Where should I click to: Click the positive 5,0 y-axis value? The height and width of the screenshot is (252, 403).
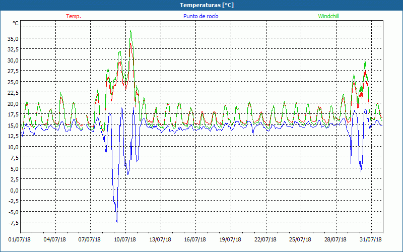coord(14,169)
